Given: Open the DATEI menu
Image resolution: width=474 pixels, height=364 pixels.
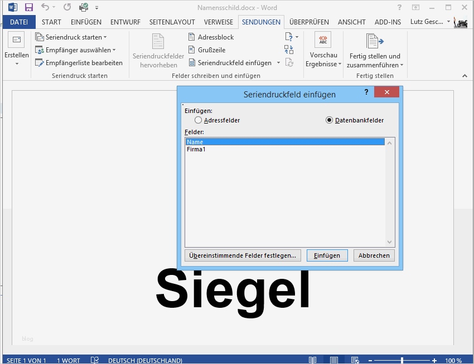Looking at the screenshot, I should click(19, 22).
